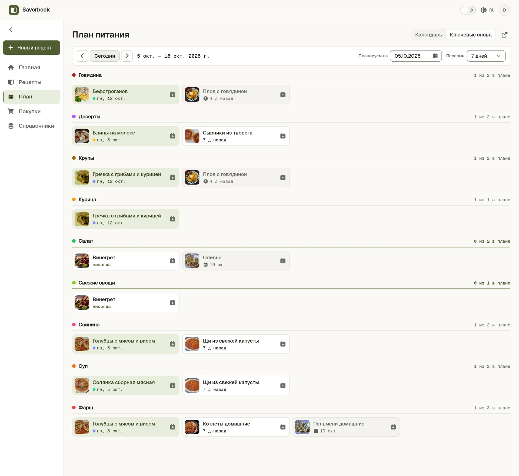This screenshot has height=476, width=519.
Task: Click the Сегодня button
Action: pos(105,56)
